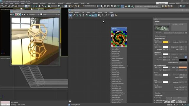Toggle the Thin-walled checkbox
Image resolution: width=189 pixels, height=106 pixels.
coord(172,57)
